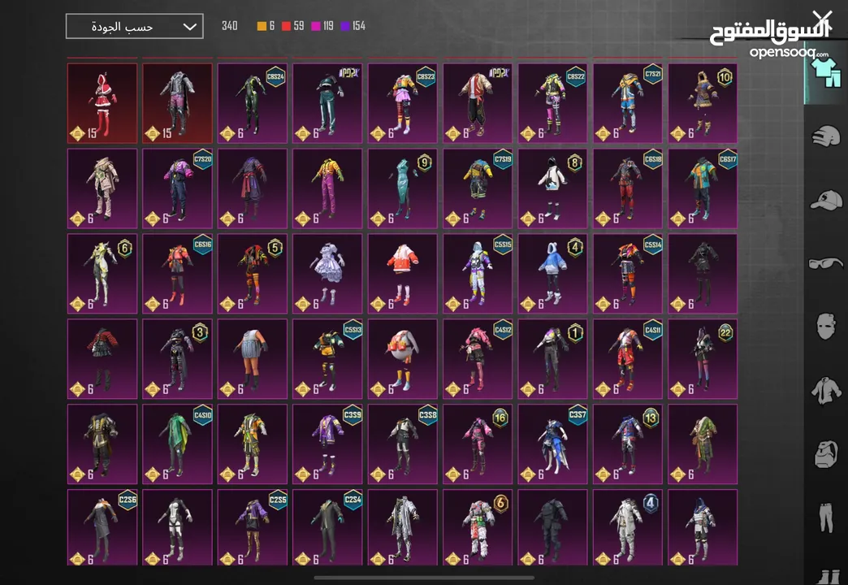Screen dimensions: 848x585
Task: Select the red and white puffer jacket outfit
Action: point(402,274)
